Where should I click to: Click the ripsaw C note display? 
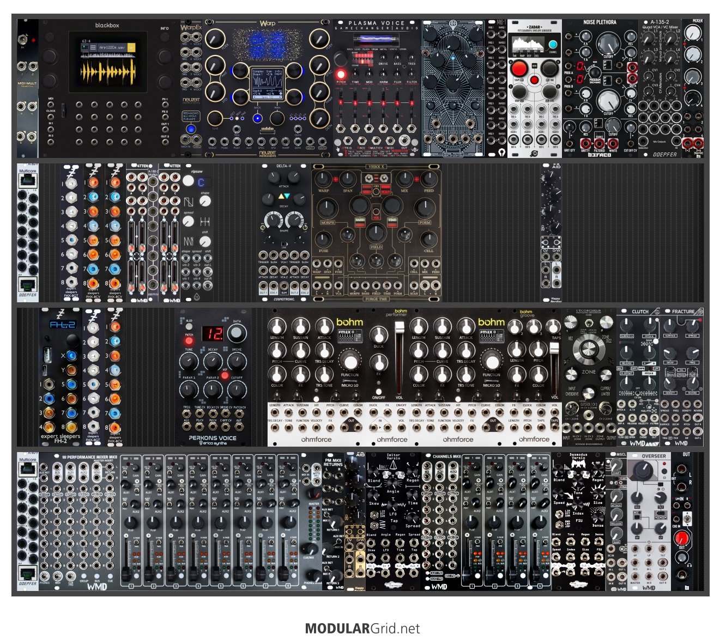201,183
